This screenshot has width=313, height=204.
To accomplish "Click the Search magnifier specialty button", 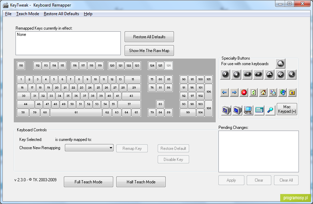I will (270, 110).
